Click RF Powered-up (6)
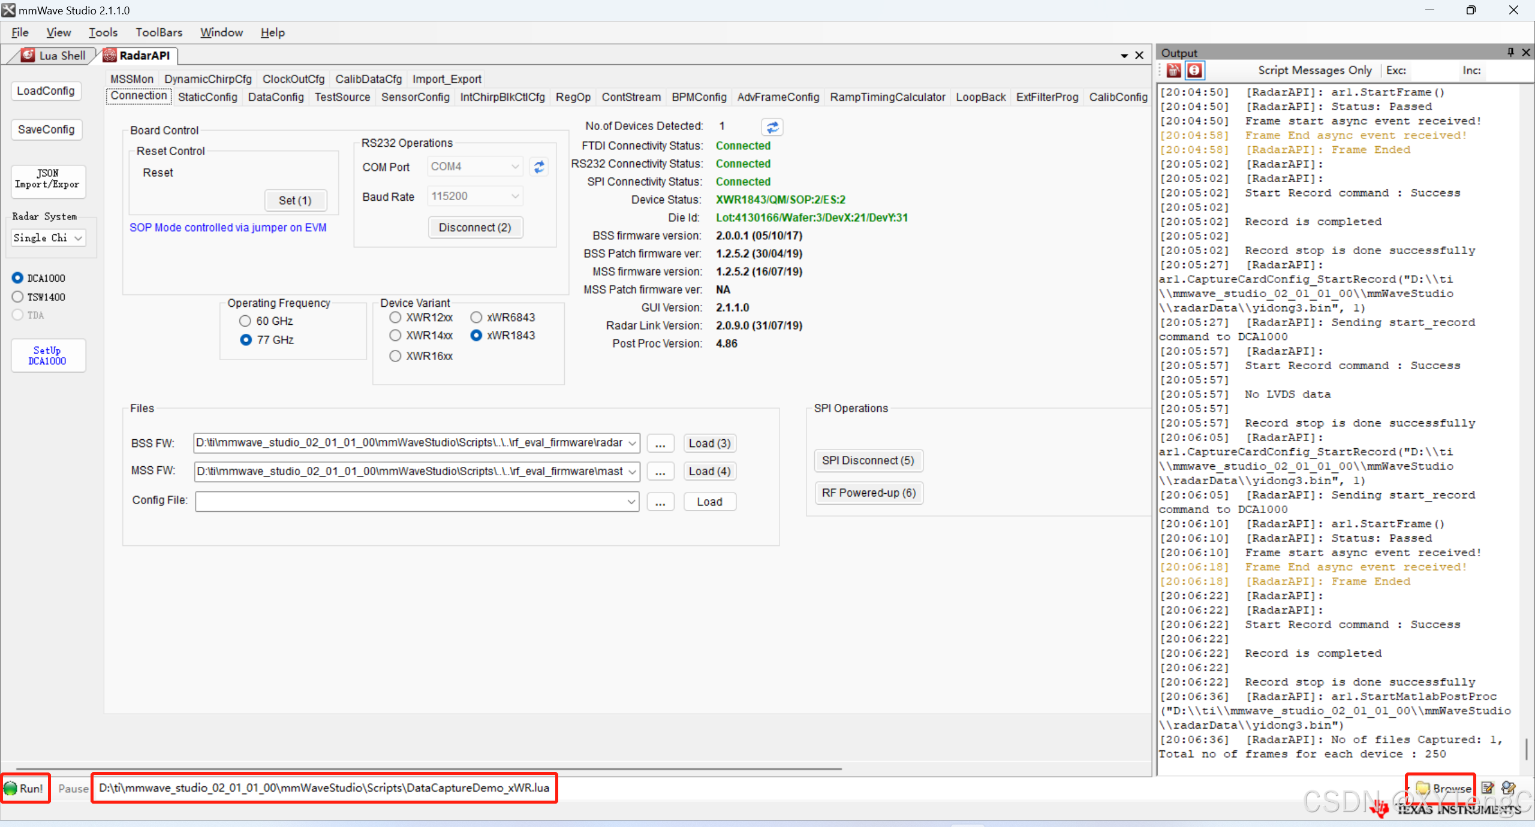Image resolution: width=1535 pixels, height=827 pixels. (868, 493)
